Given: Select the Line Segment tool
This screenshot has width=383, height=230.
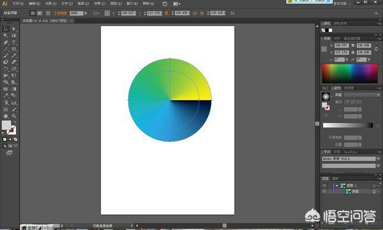Looking at the screenshot, I should (x=6, y=49).
